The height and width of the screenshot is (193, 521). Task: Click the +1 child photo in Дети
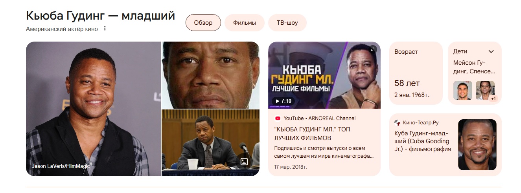[x=485, y=90]
